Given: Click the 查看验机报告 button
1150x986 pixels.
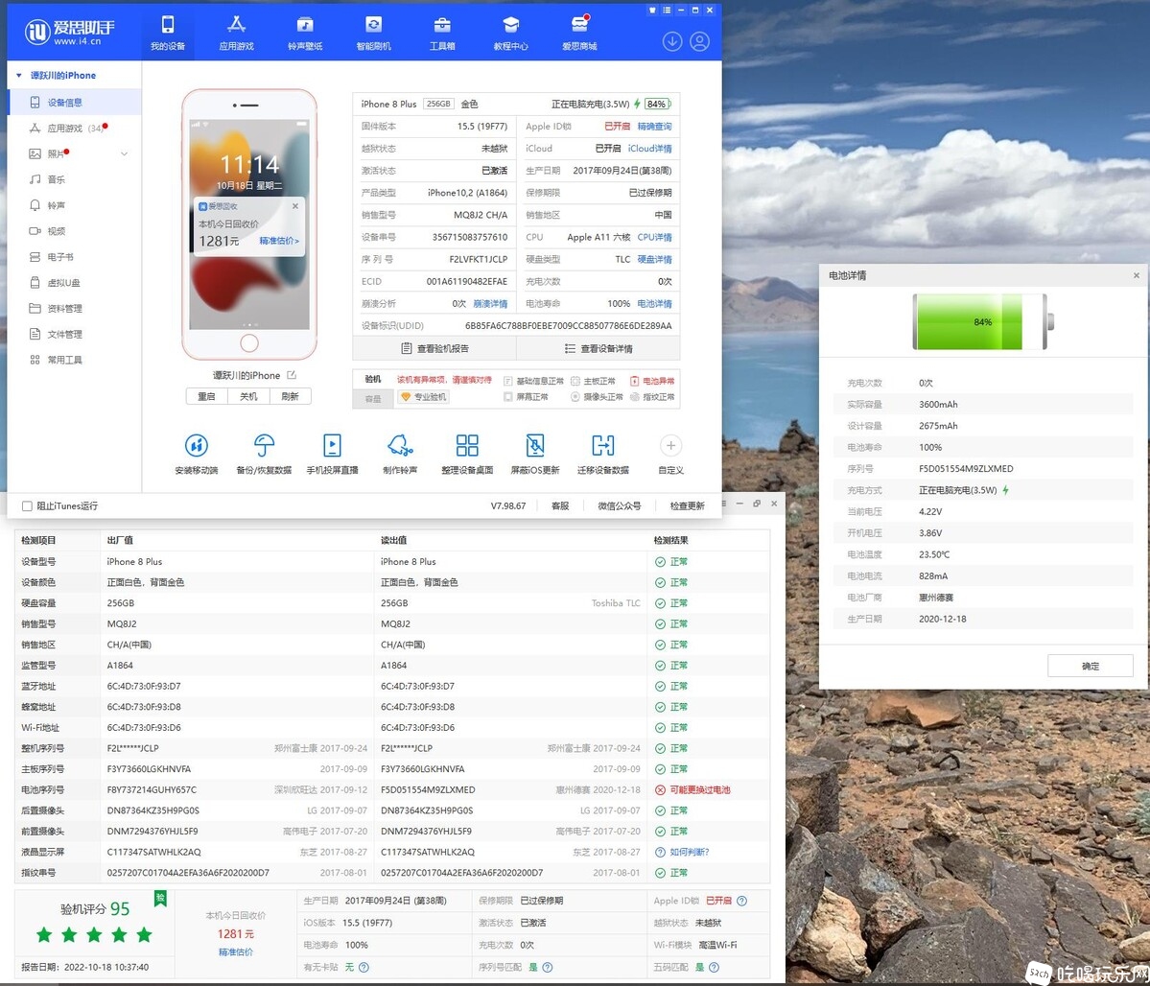Looking at the screenshot, I should [434, 348].
